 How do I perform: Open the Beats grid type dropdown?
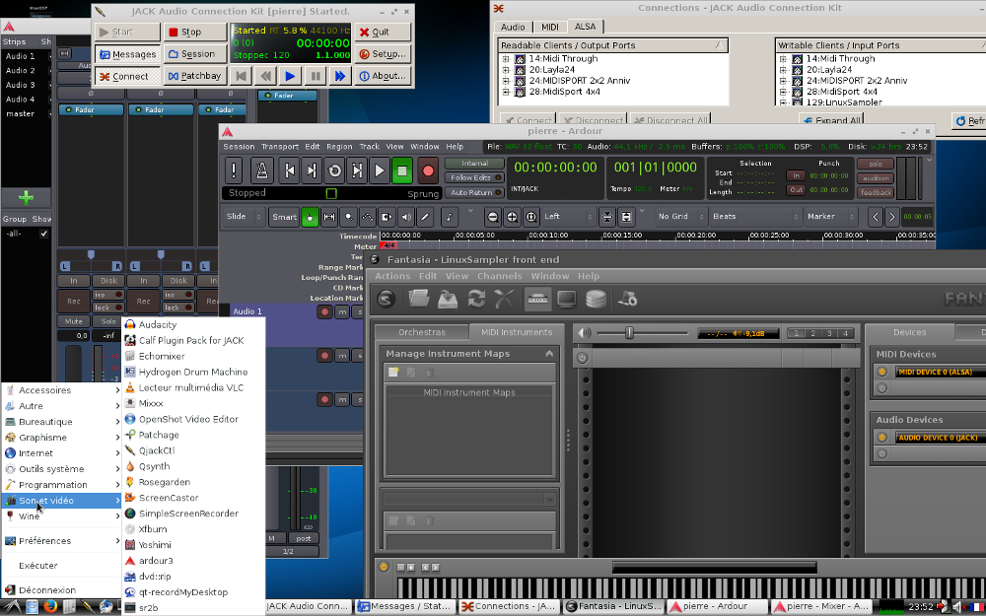pos(755,217)
